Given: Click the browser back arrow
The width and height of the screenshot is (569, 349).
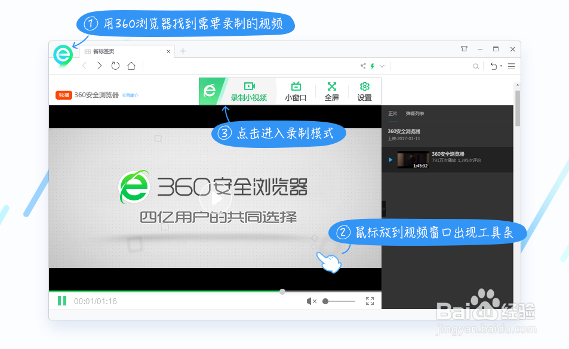Looking at the screenshot, I should click(x=85, y=66).
